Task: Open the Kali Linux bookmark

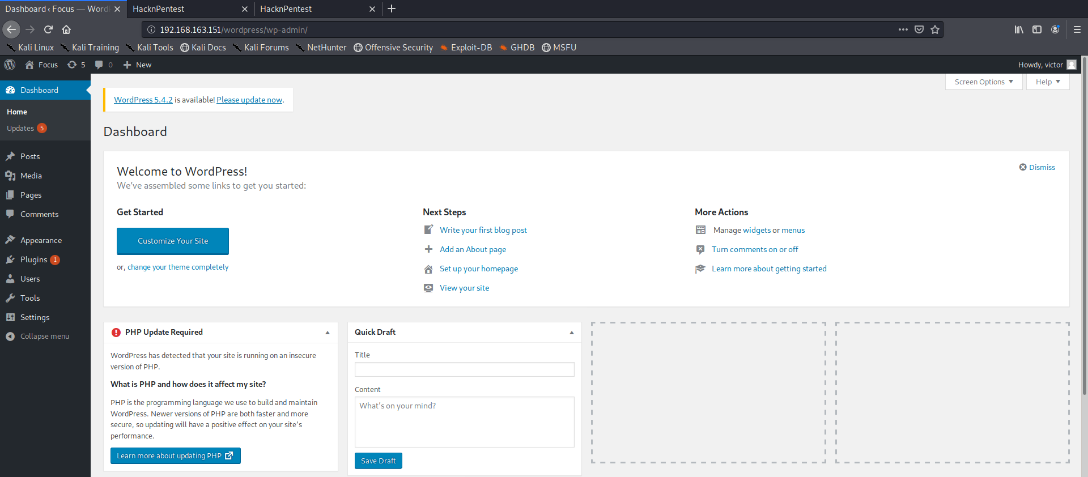Action: click(30, 48)
